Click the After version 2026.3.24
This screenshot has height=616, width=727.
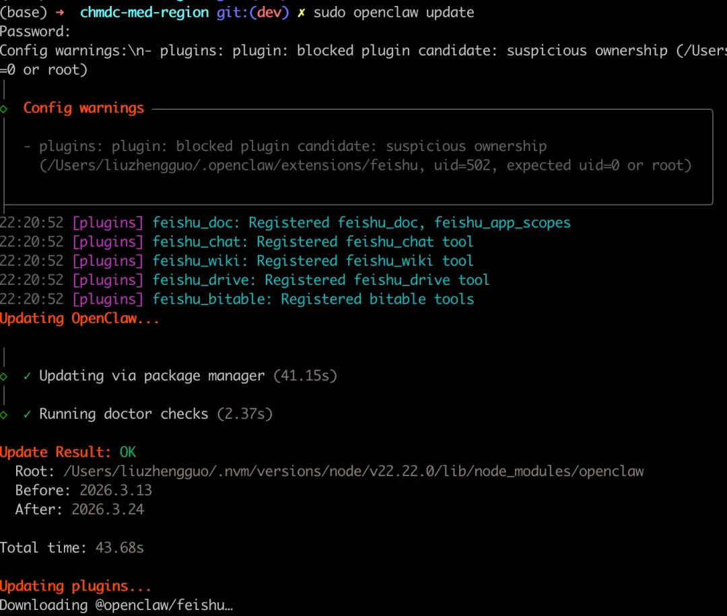(108, 509)
